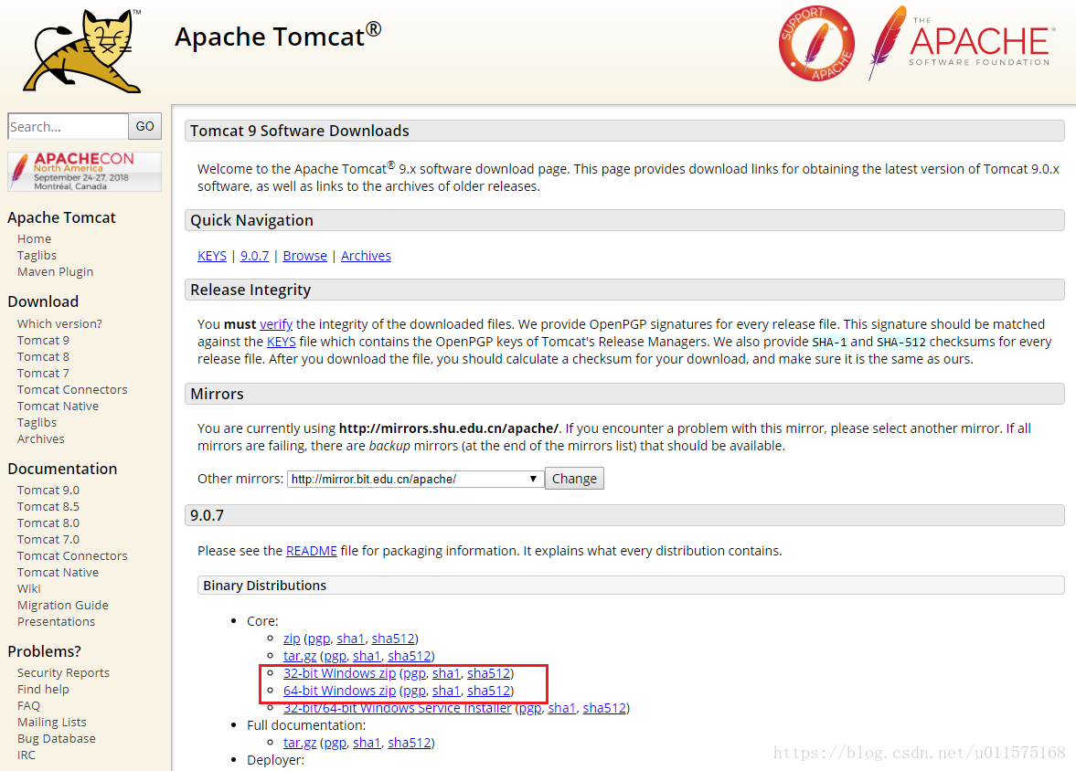
Task: Open the pgp link for 64-bit Windows zip
Action: click(x=414, y=691)
